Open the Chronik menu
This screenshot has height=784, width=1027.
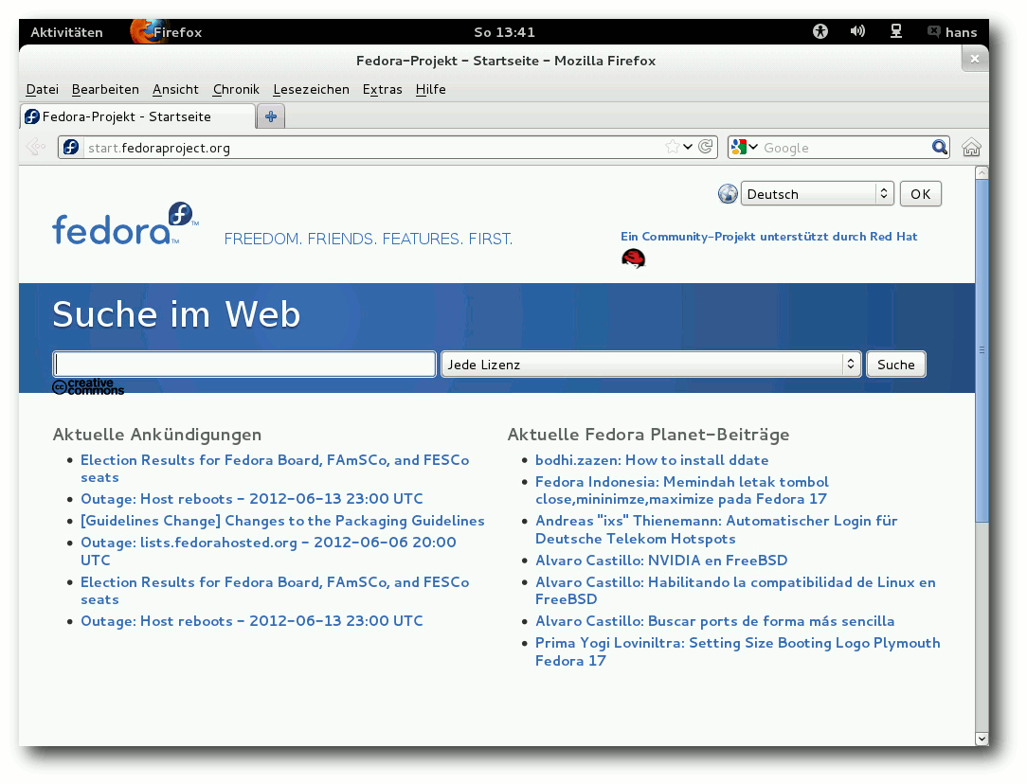pos(236,89)
